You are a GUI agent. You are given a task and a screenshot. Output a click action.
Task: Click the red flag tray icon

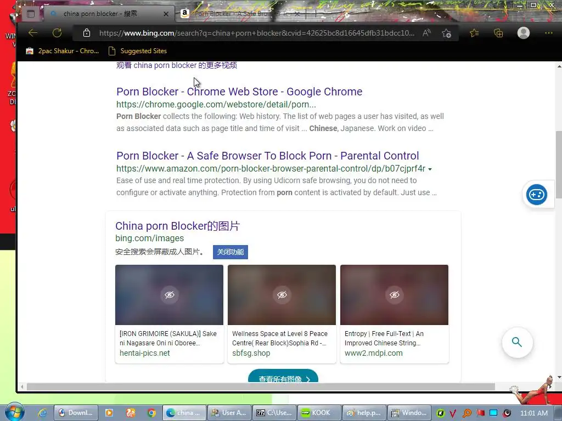point(480,413)
